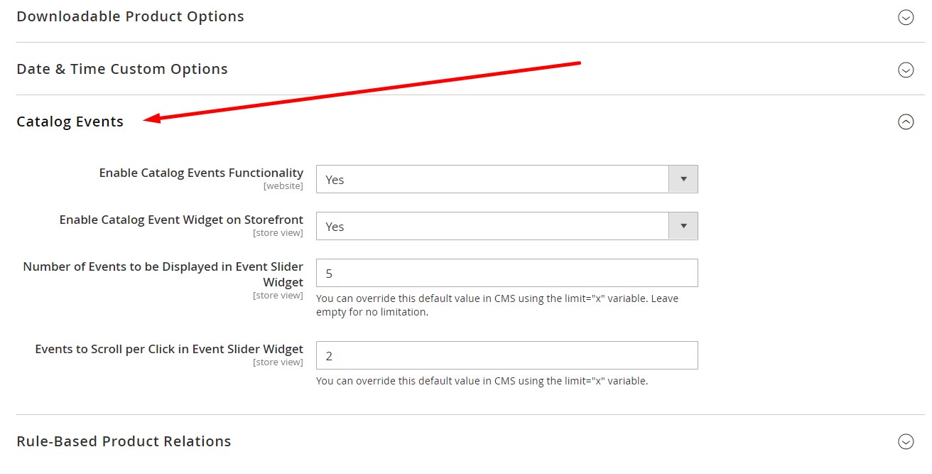
Task: Click arrow button of Enable Catalog Events Functionality
Action: [683, 180]
